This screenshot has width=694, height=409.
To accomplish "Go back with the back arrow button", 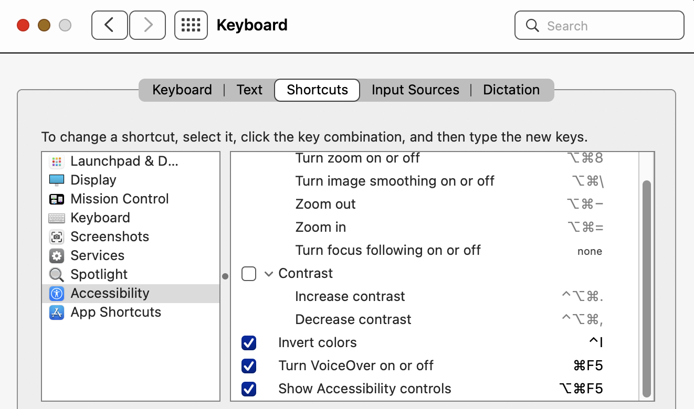I will (x=110, y=25).
